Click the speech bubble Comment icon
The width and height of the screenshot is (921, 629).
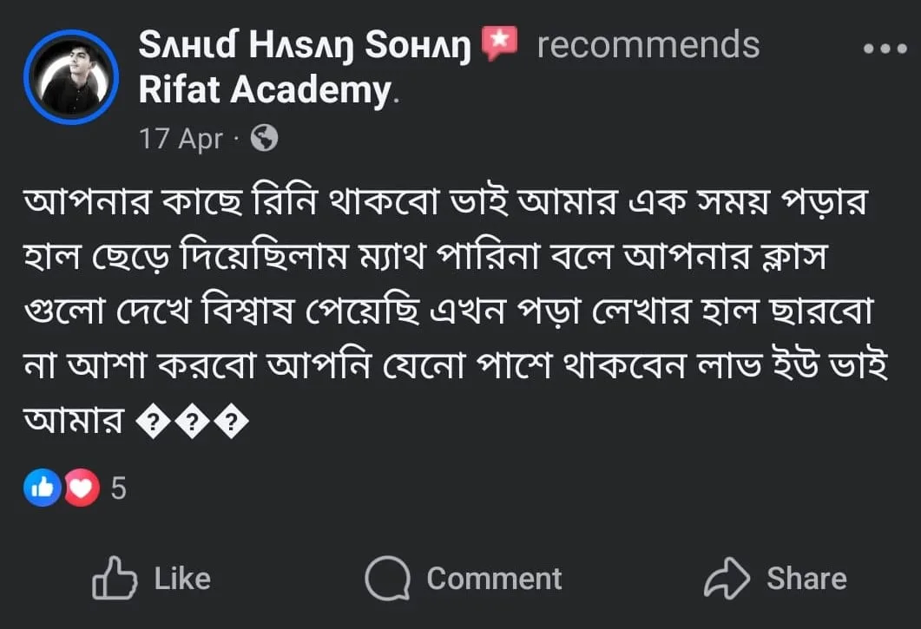387,578
